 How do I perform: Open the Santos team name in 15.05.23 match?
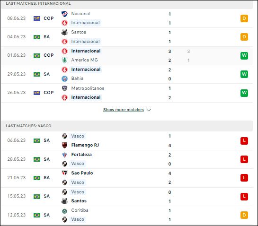tap(79, 201)
